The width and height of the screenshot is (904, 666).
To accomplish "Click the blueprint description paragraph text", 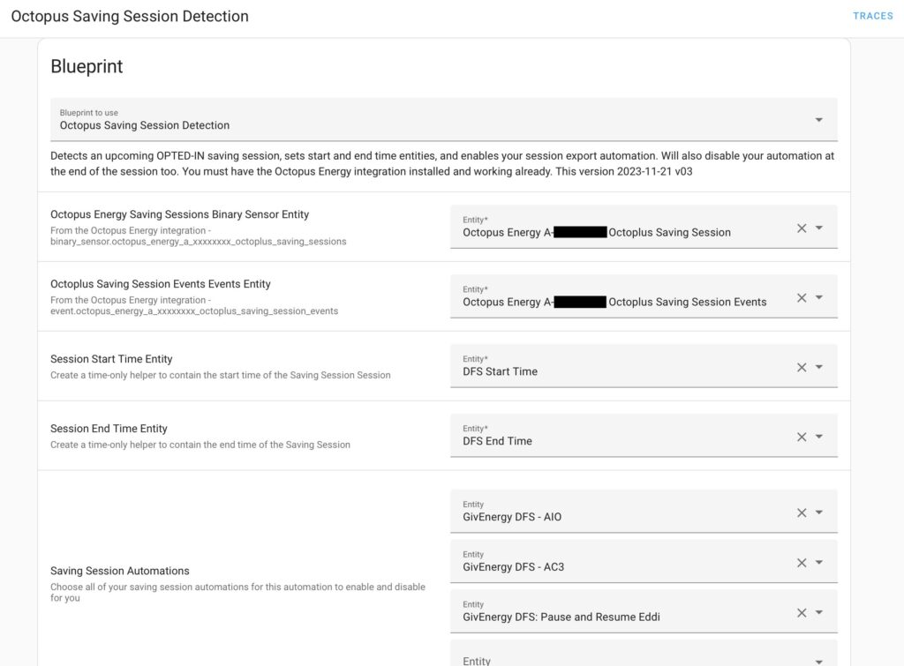I will pyautogui.click(x=442, y=163).
